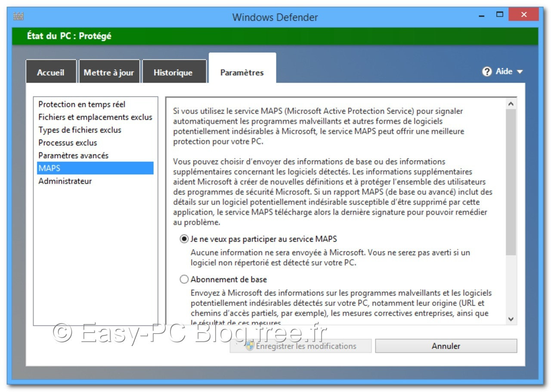
Task: Choose Types de fichiers exclus
Action: [95, 130]
